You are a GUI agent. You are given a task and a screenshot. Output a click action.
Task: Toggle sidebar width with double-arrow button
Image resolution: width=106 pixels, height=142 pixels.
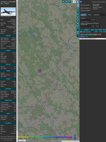click(81, 2)
